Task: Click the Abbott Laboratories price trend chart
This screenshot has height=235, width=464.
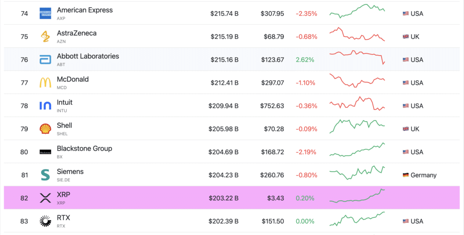Action: pos(357,57)
